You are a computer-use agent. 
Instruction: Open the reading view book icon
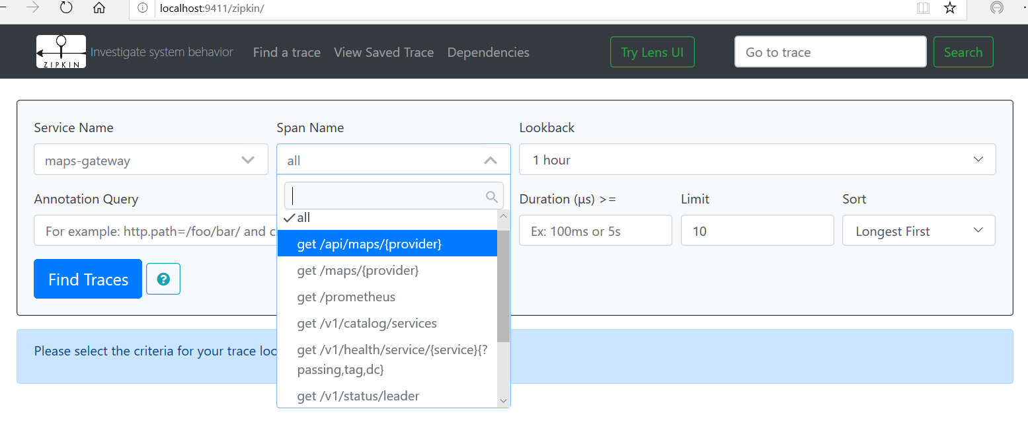923,8
